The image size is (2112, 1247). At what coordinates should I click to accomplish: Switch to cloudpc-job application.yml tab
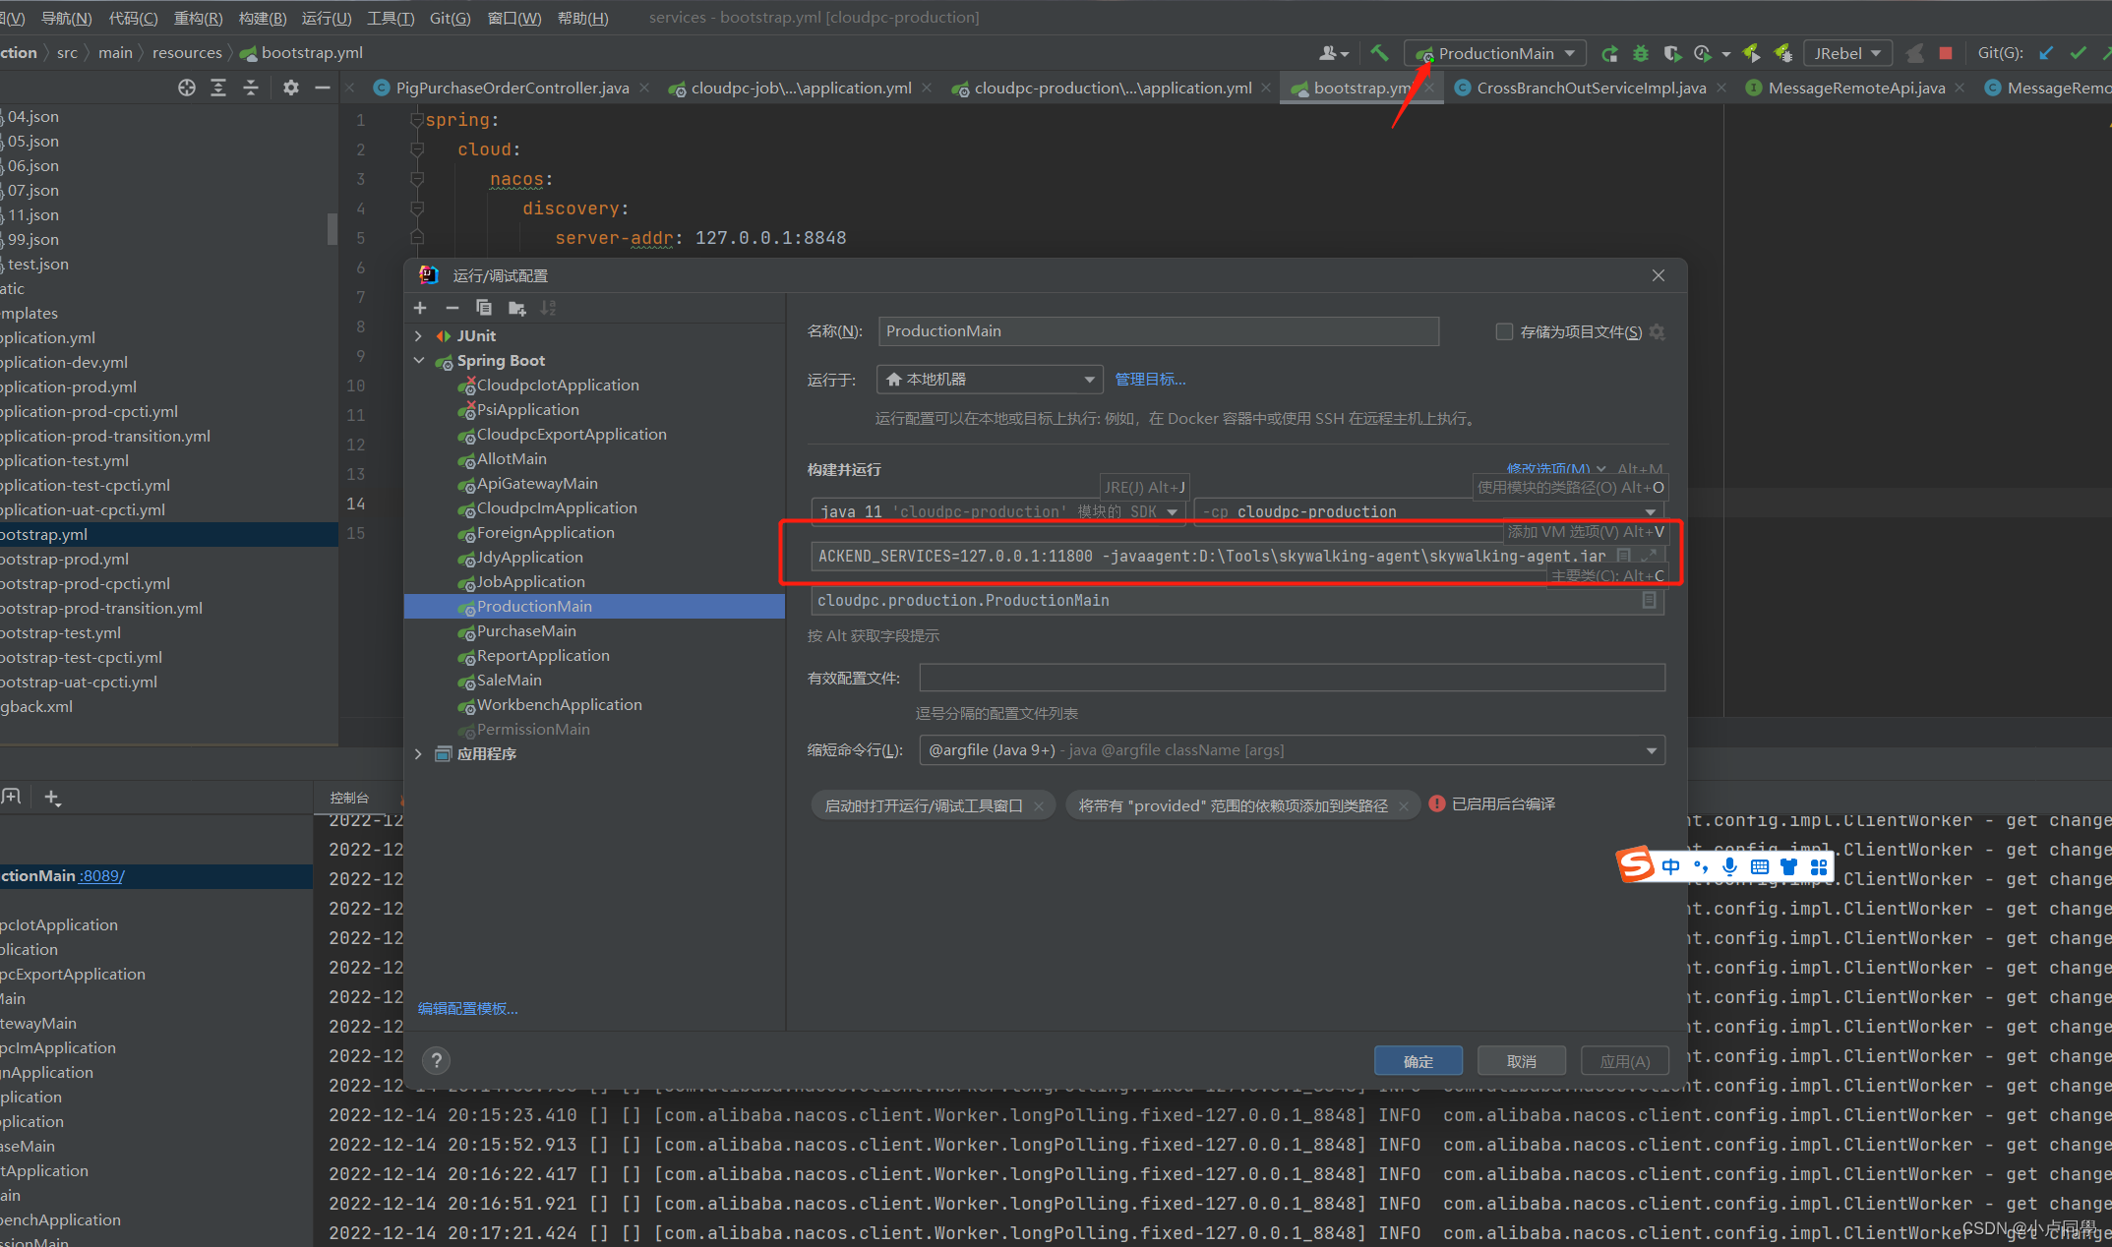[x=801, y=88]
